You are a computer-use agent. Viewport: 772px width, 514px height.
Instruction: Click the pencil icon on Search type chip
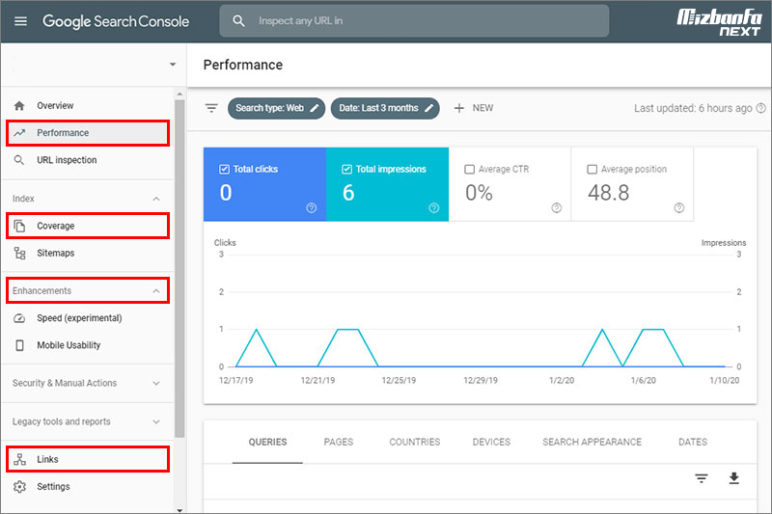315,108
